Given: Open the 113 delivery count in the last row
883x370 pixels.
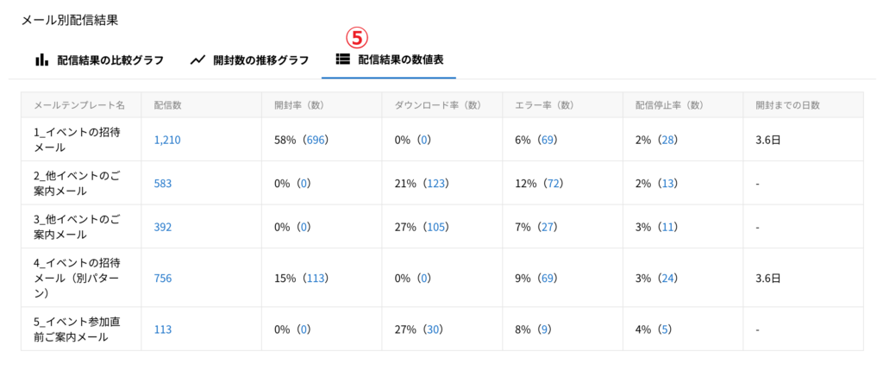Looking at the screenshot, I should pos(163,329).
